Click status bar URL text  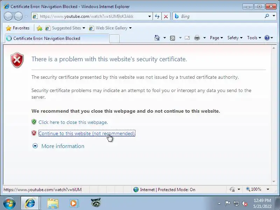coord(42,190)
